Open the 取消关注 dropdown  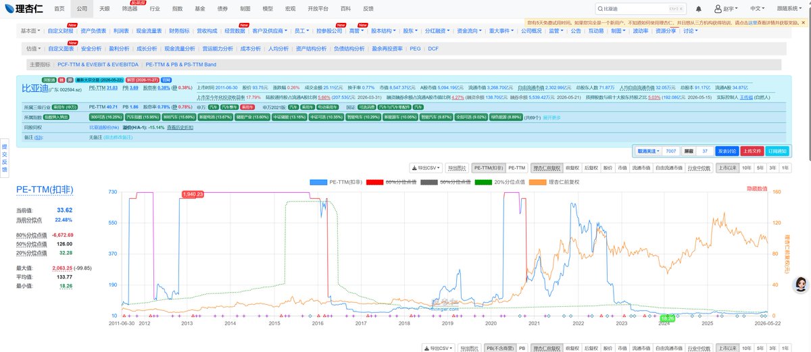tap(647, 151)
